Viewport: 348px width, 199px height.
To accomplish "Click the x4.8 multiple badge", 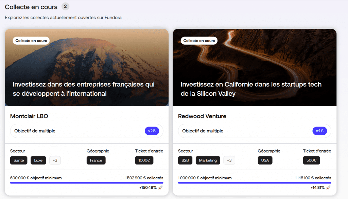I will click(320, 131).
